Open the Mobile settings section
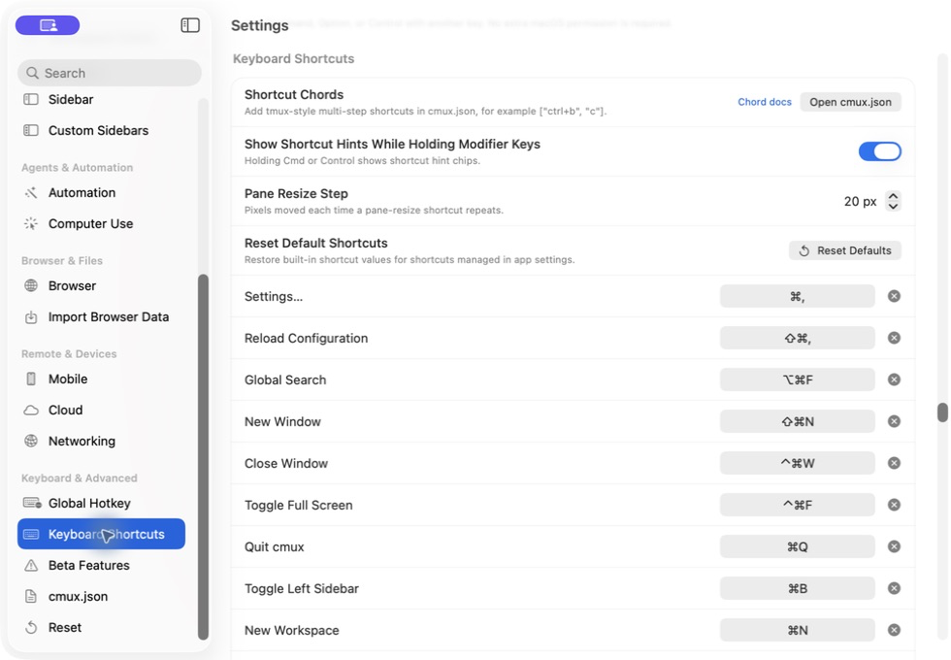Viewport: 951px width, 660px height. 101,379
